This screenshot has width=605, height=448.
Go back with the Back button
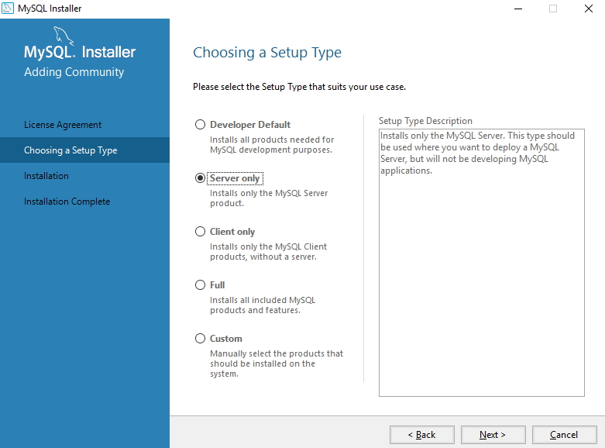421,435
